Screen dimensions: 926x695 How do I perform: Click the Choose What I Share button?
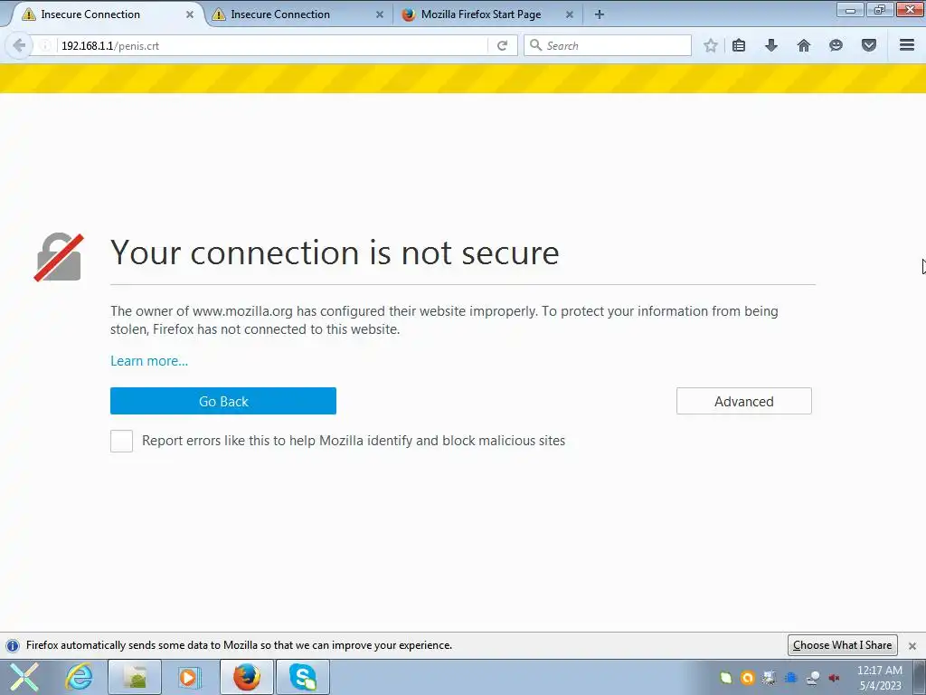(x=842, y=644)
